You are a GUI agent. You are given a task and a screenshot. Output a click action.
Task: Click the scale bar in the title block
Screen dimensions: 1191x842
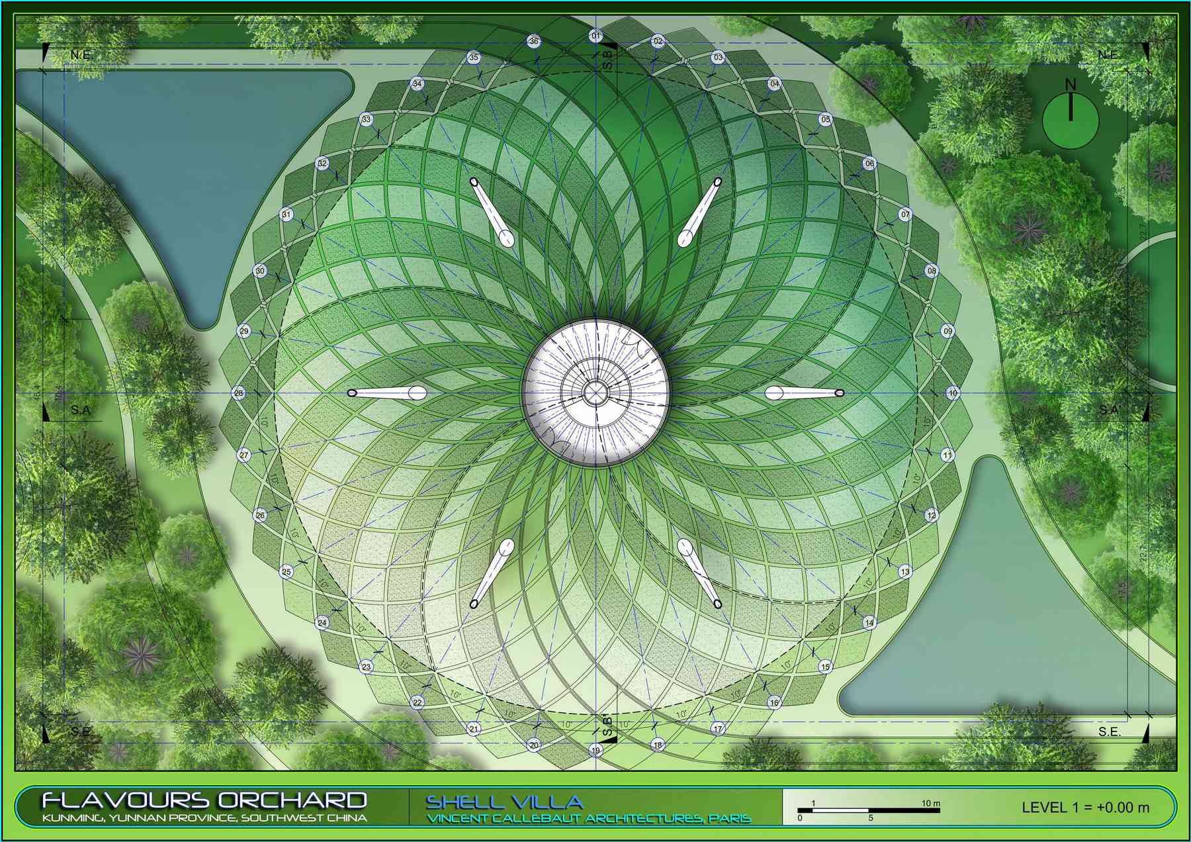[x=868, y=810]
